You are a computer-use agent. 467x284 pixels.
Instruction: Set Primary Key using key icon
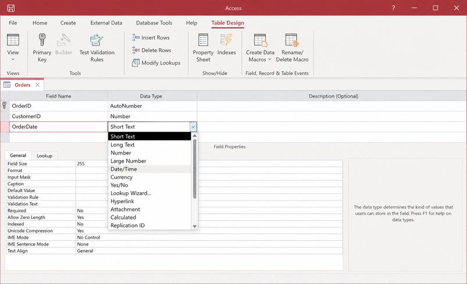[42, 39]
